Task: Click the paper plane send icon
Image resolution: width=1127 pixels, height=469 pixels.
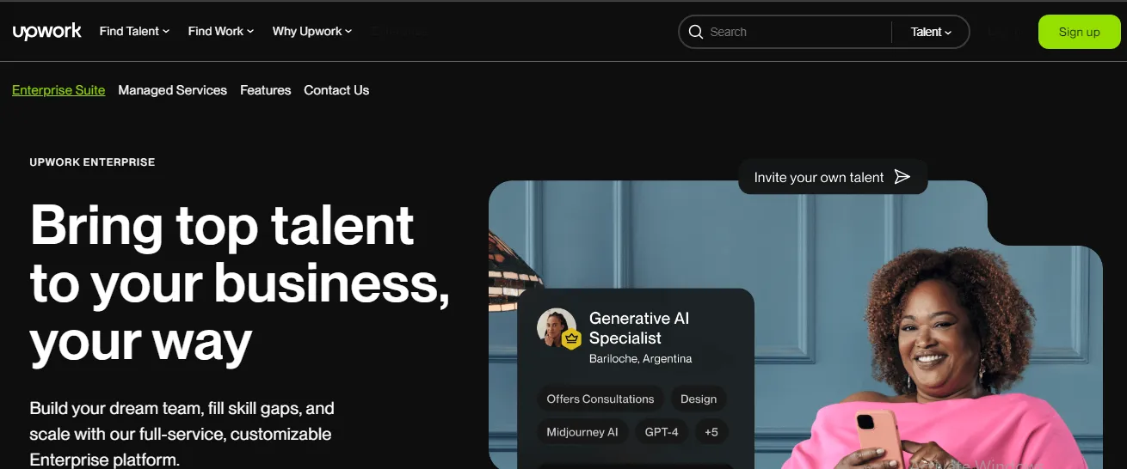Action: coord(902,177)
